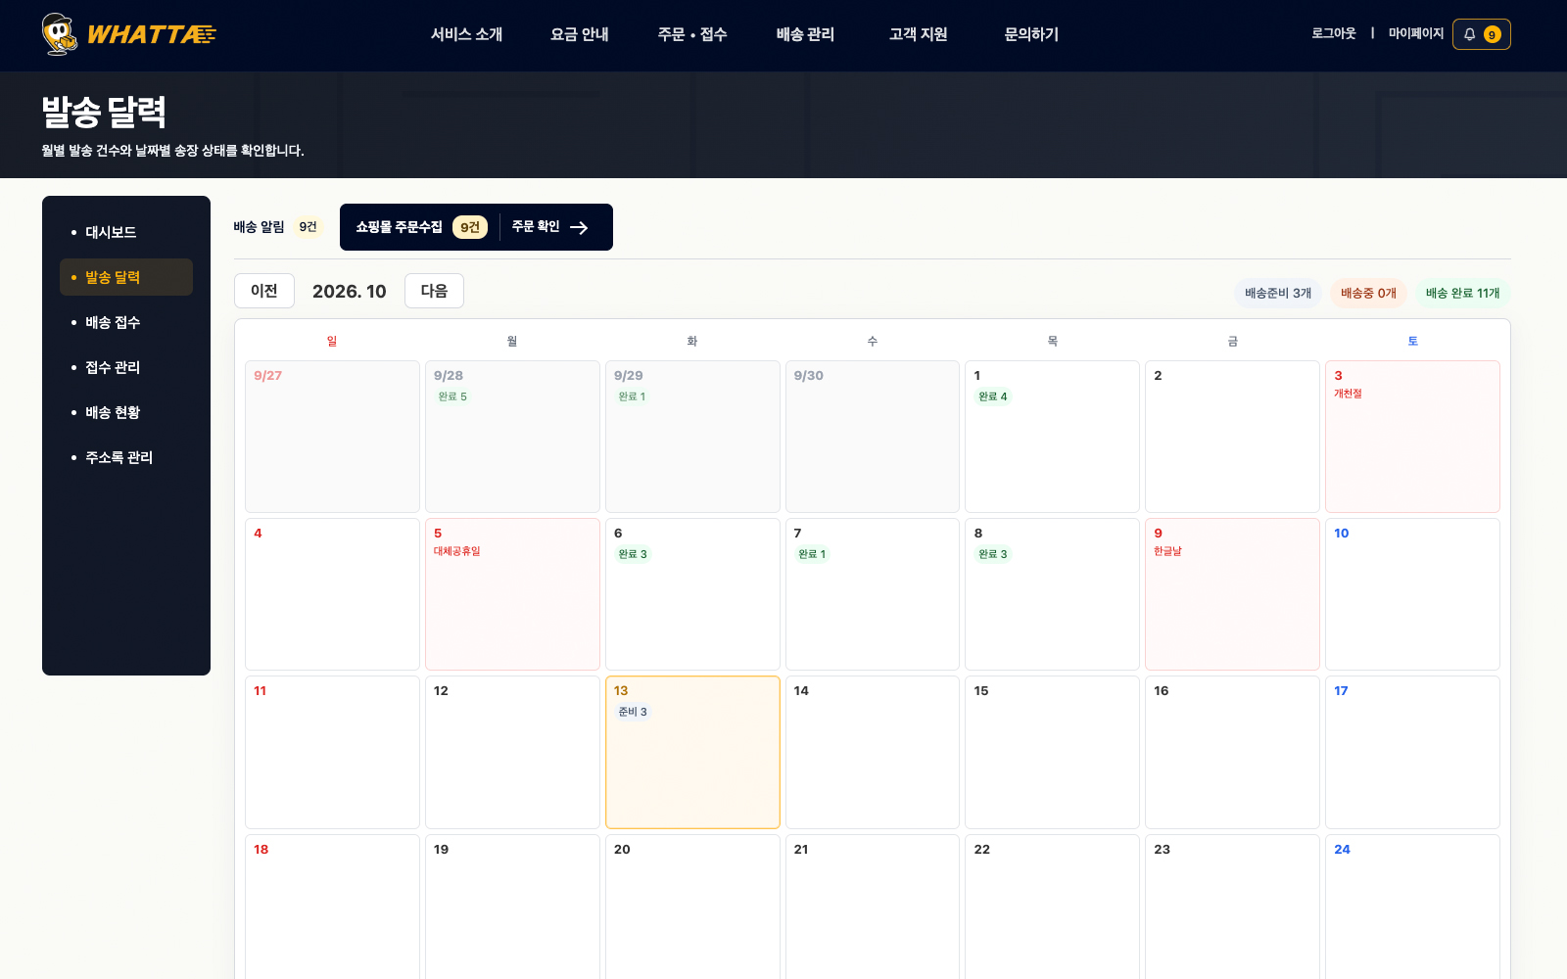The height and width of the screenshot is (979, 1567).
Task: Open 주소록 관리 in the sidebar
Action: (126, 457)
